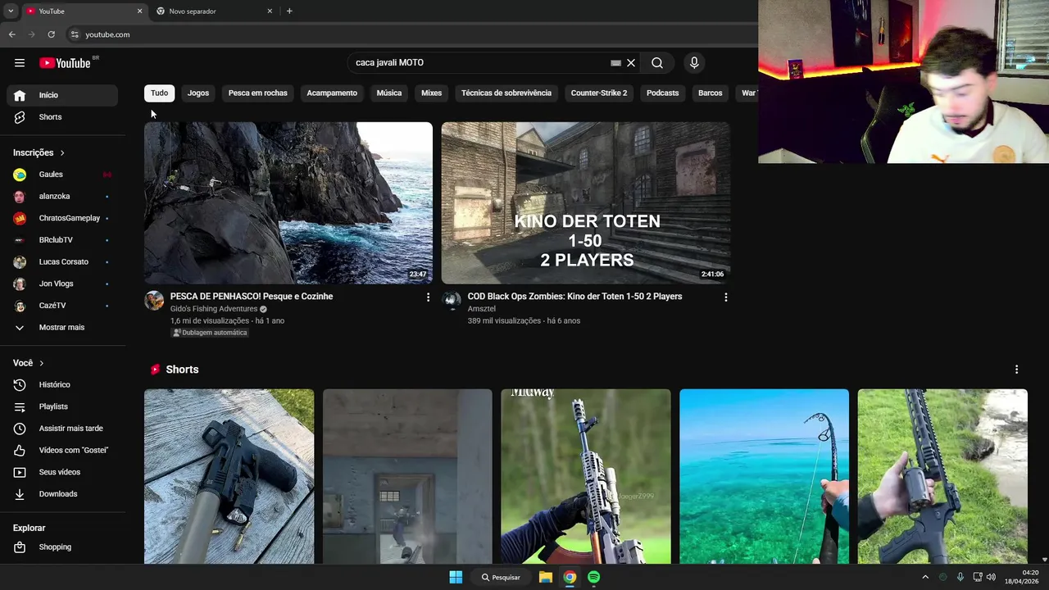The image size is (1049, 590).
Task: Go back in browser history
Action: point(12,34)
